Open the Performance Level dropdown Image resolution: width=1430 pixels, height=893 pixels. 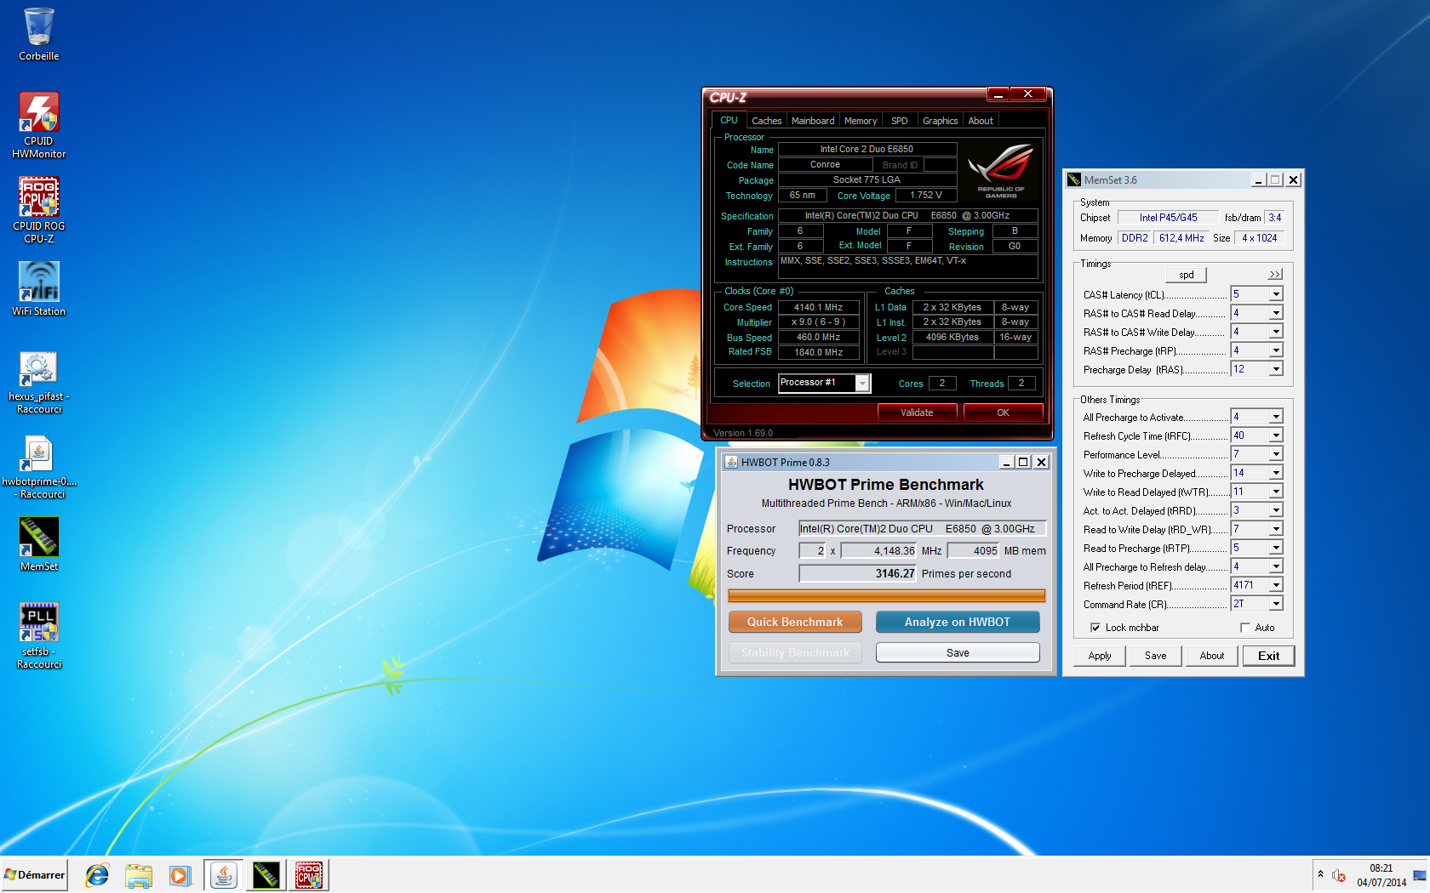[x=1276, y=454]
